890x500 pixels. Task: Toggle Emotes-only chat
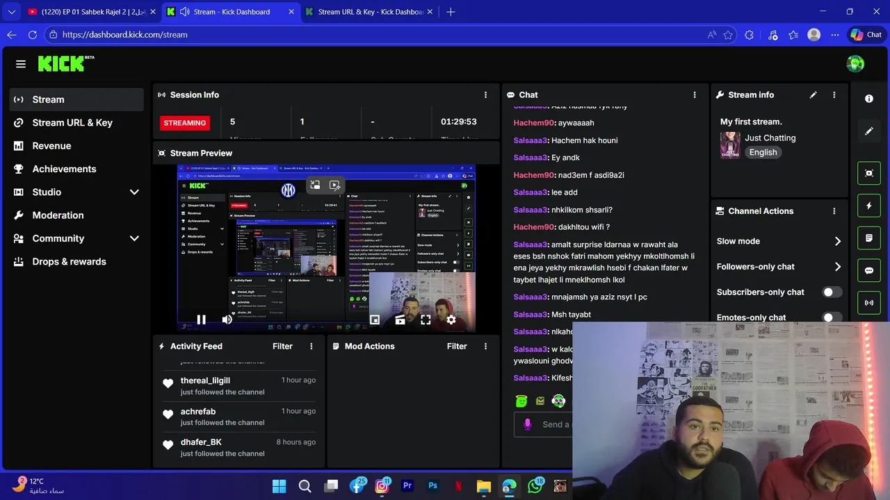pyautogui.click(x=832, y=317)
